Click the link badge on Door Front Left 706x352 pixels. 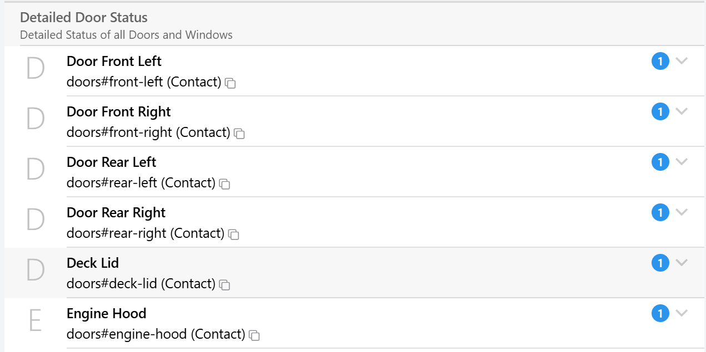(x=660, y=62)
